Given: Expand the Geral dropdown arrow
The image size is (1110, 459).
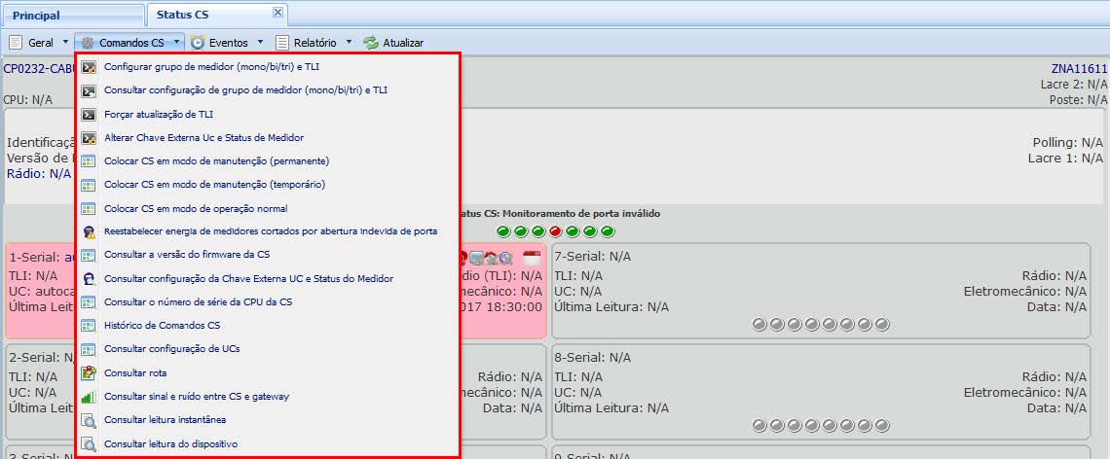Looking at the screenshot, I should click(65, 43).
